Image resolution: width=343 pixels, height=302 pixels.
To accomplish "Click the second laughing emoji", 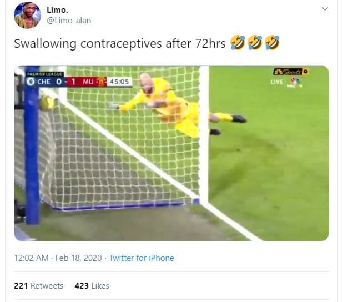I will coord(255,42).
